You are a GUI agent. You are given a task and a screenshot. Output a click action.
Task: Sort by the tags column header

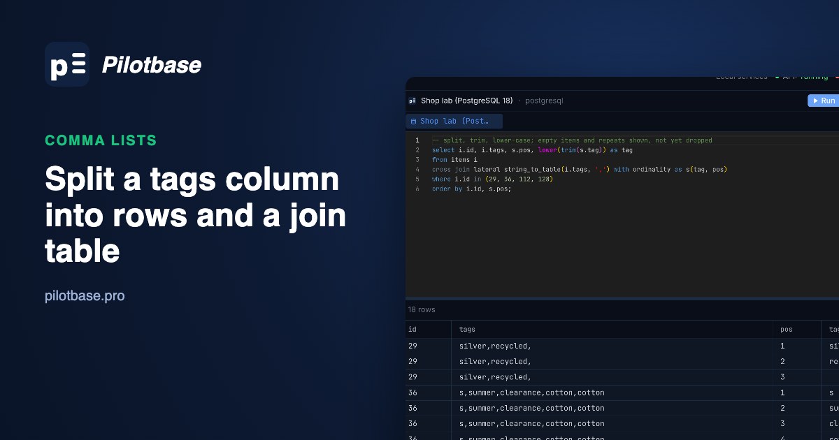612,329
